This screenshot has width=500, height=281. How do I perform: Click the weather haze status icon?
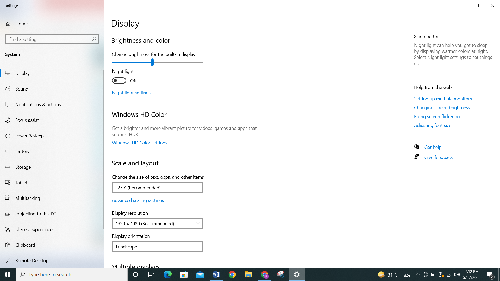click(x=381, y=274)
